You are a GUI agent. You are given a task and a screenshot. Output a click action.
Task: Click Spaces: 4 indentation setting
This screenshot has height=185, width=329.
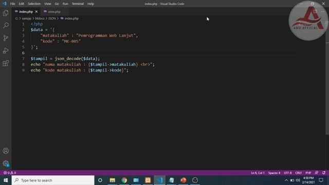274,173
